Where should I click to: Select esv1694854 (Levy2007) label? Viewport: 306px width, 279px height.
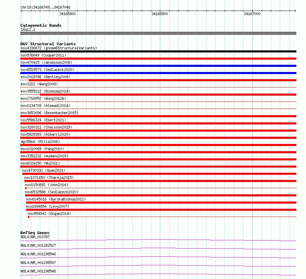[x=47, y=206]
